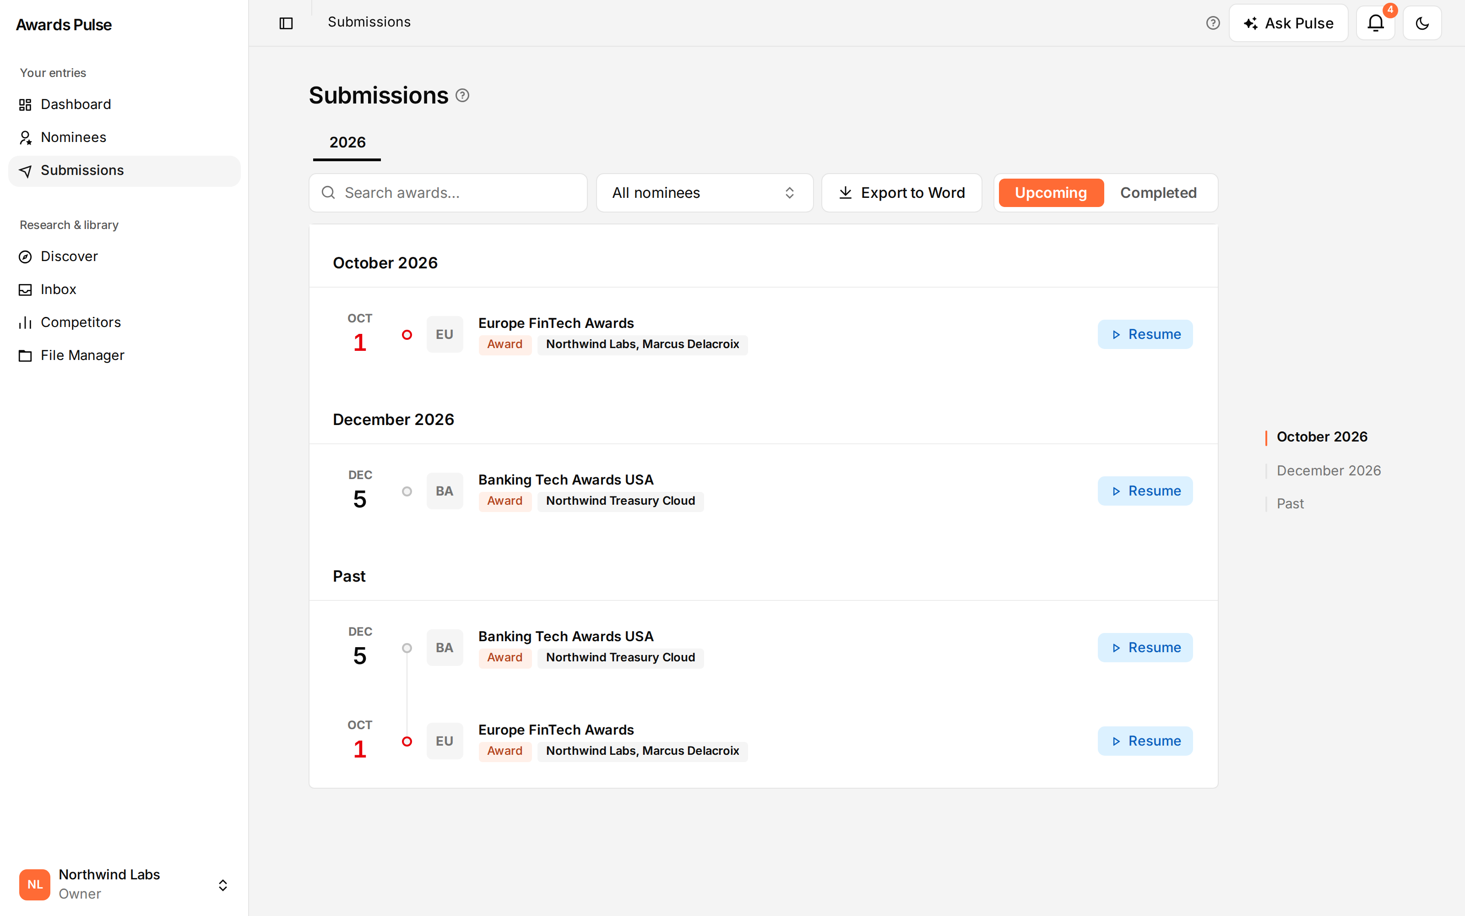This screenshot has height=916, width=1465.
Task: Jump to December 2026 in right outline
Action: click(1328, 471)
